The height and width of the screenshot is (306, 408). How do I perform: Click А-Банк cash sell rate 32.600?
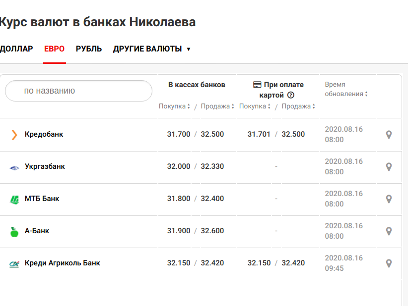point(212,231)
